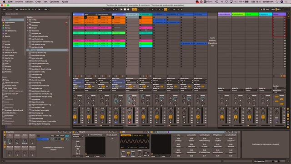Open the Max for Live category
Image resolution: width=291 pixels, height=164 pixels.
9,58
